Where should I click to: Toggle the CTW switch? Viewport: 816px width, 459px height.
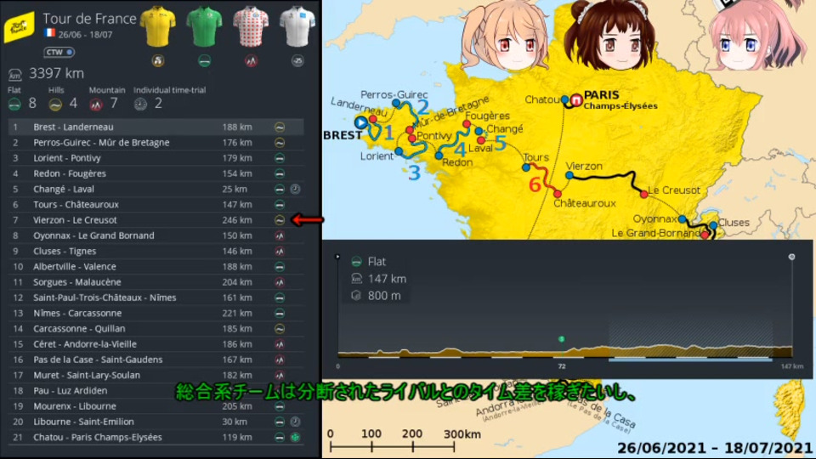[x=59, y=53]
